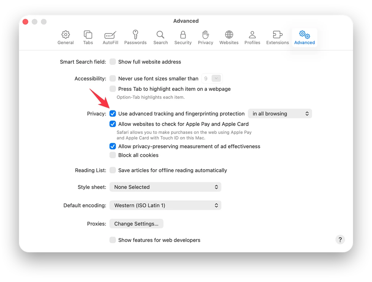Open the General settings icon
The width and height of the screenshot is (372, 282).
[x=65, y=37]
